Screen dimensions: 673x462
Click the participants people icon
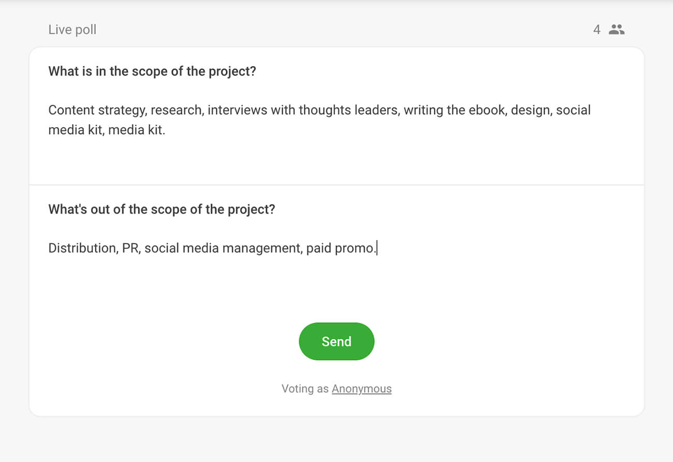coord(616,29)
